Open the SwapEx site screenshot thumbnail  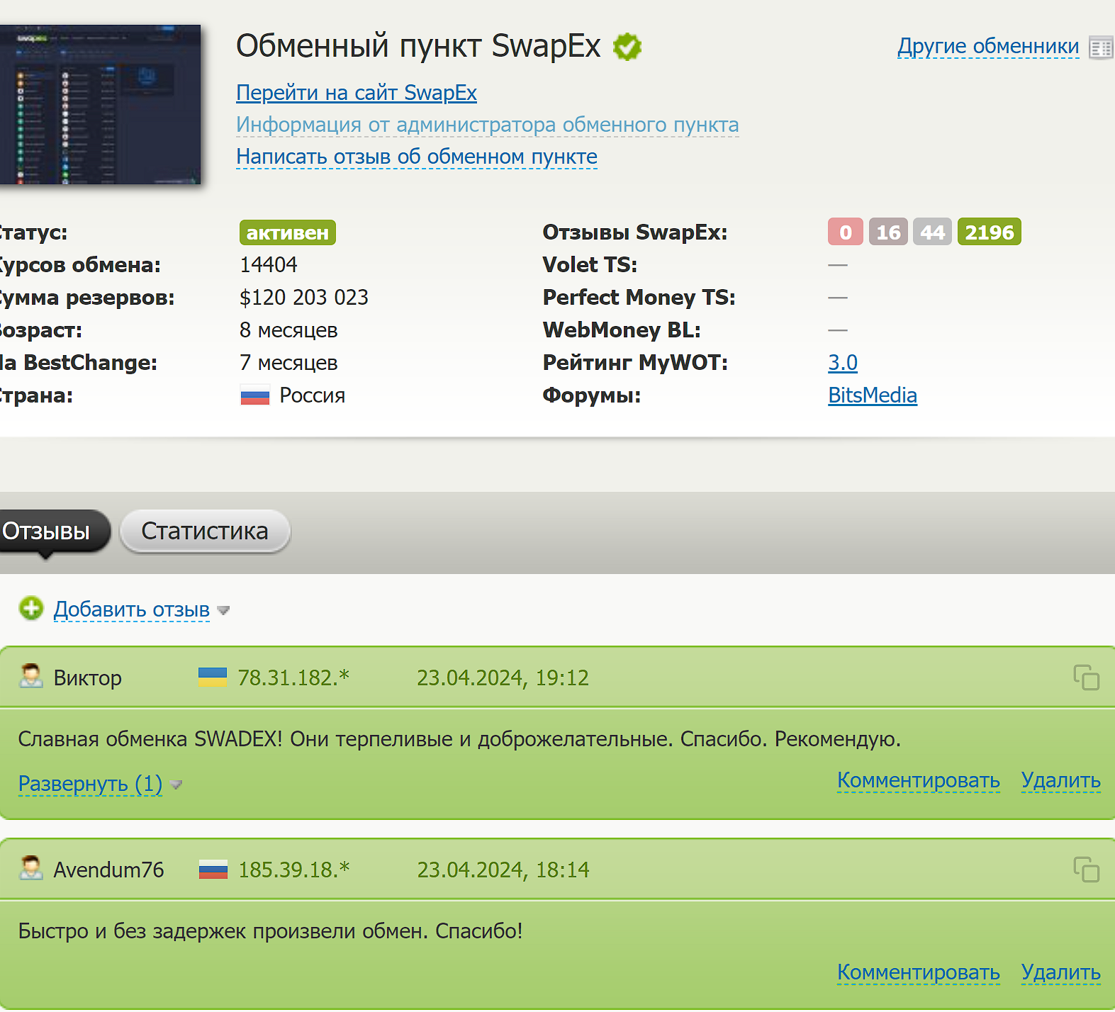point(100,105)
